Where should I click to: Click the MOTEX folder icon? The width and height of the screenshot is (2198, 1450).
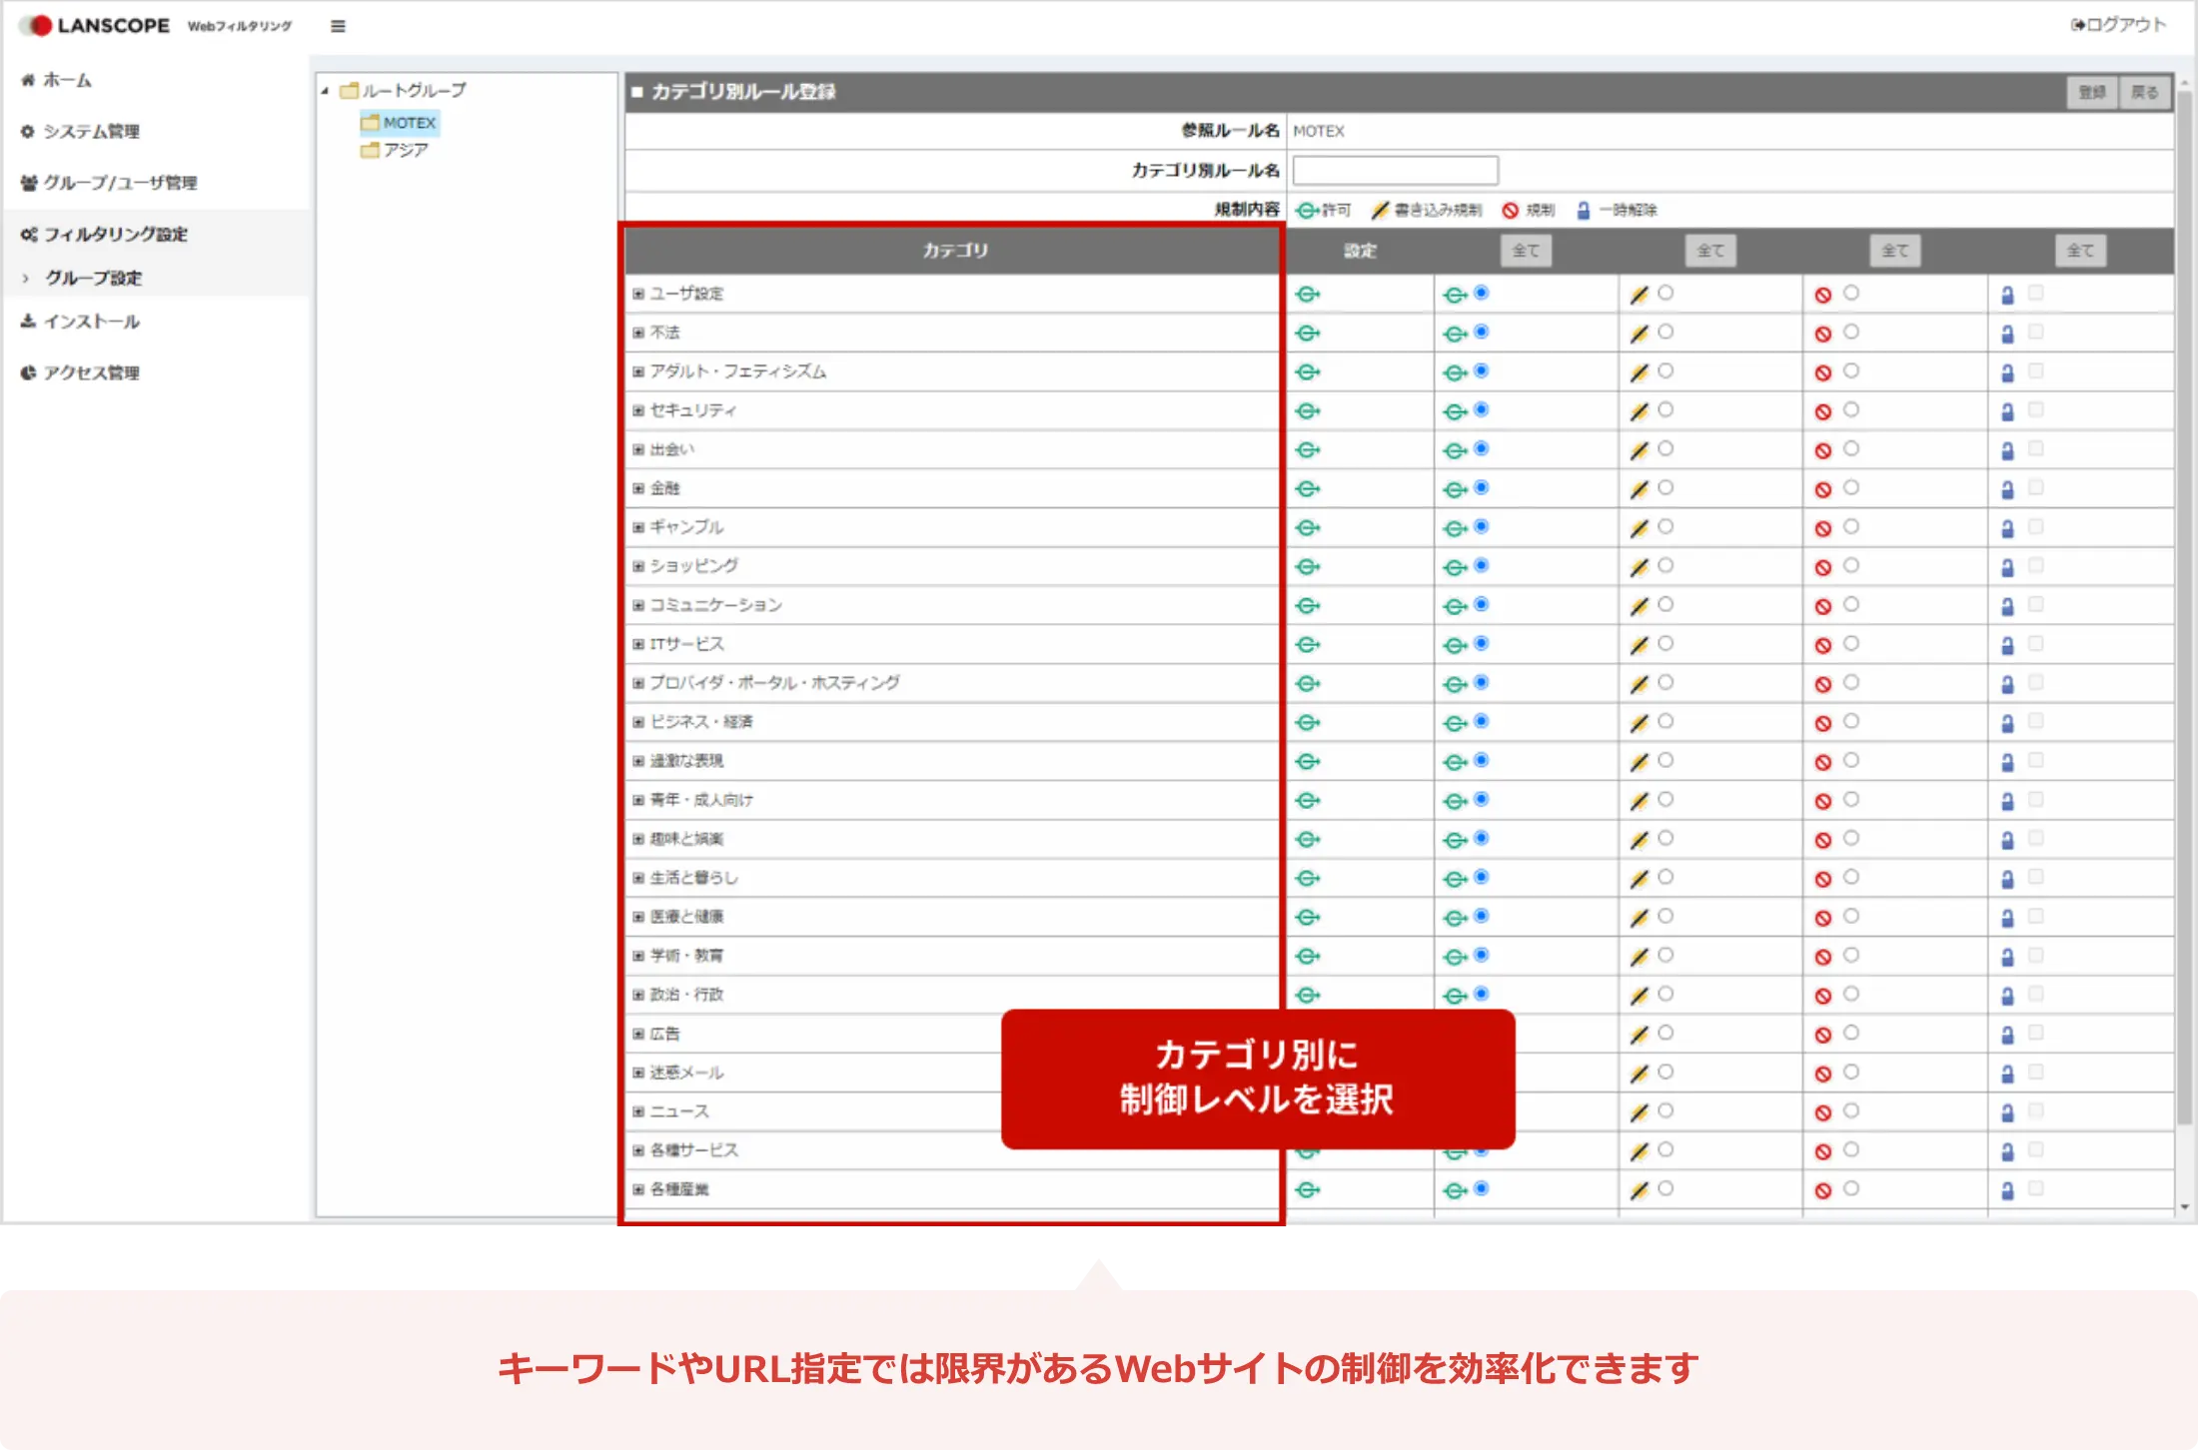(x=371, y=123)
